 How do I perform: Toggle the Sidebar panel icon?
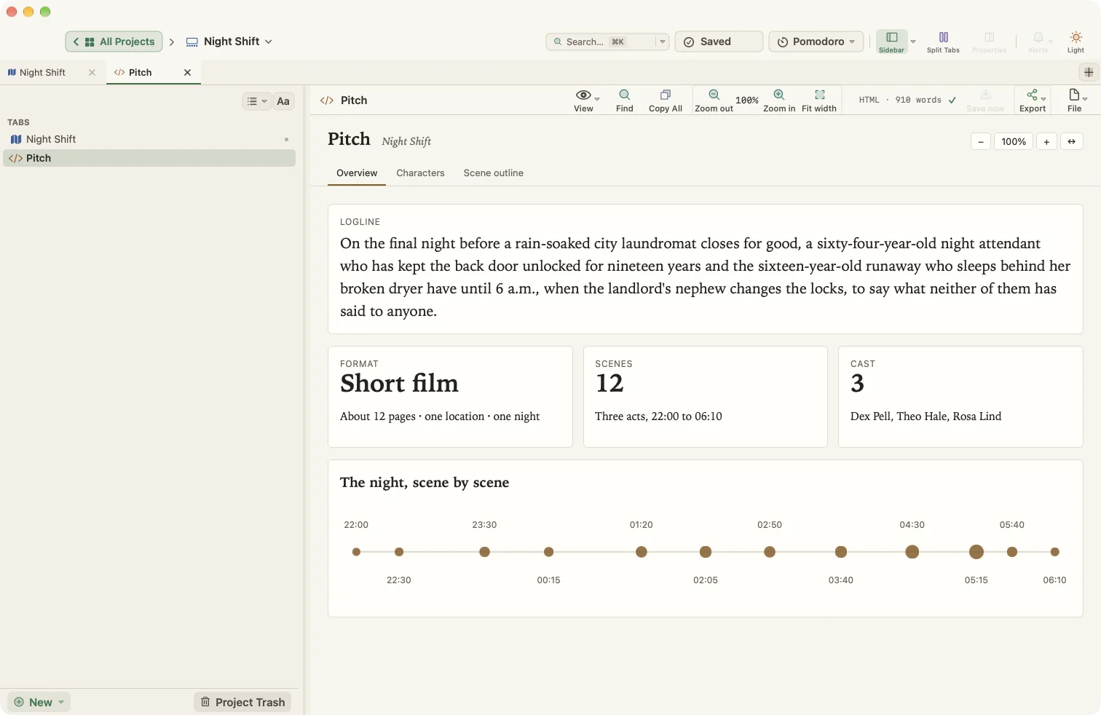[x=891, y=37]
